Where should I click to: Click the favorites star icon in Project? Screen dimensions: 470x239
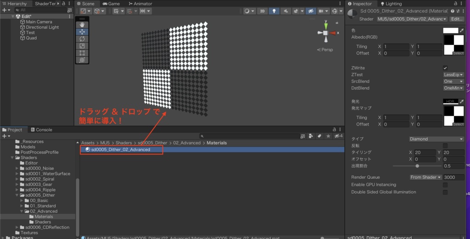328,136
